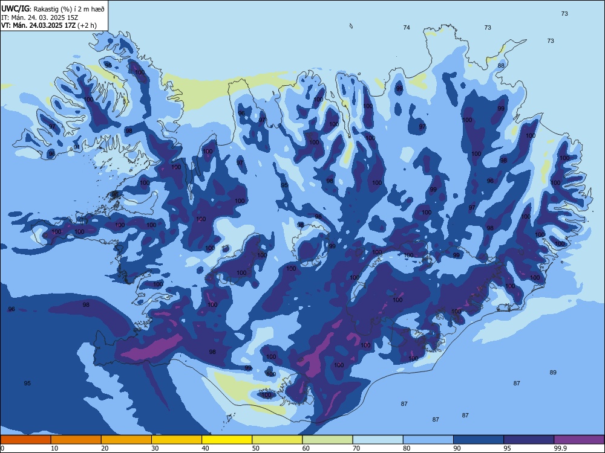
Task: Click the 10–20 orange legend swatch
Action: (x=76, y=440)
